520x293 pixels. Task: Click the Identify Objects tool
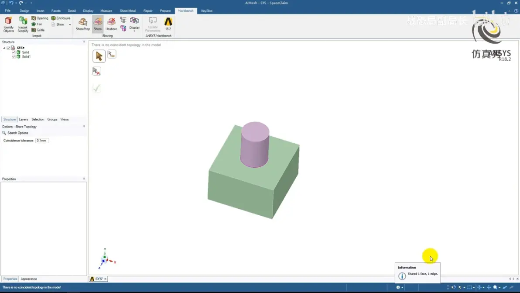(x=9, y=24)
